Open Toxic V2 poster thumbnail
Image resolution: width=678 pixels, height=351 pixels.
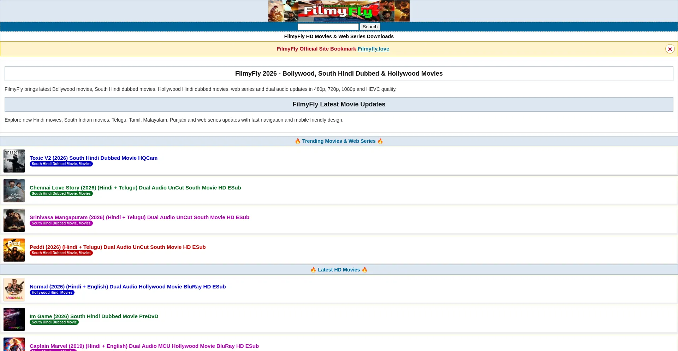[x=14, y=161]
